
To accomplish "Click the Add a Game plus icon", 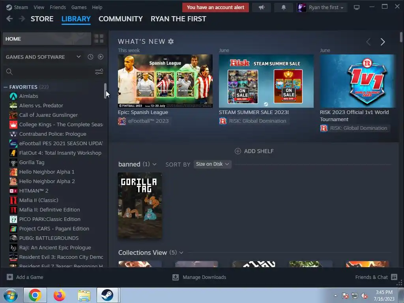I will pos(10,277).
